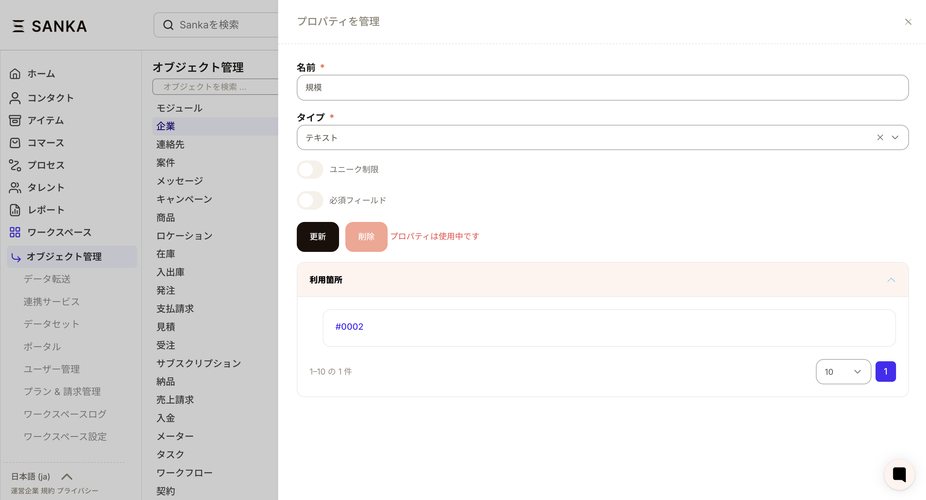Open the タイプ dropdown
Viewport: 926px width, 500px height.
[895, 137]
